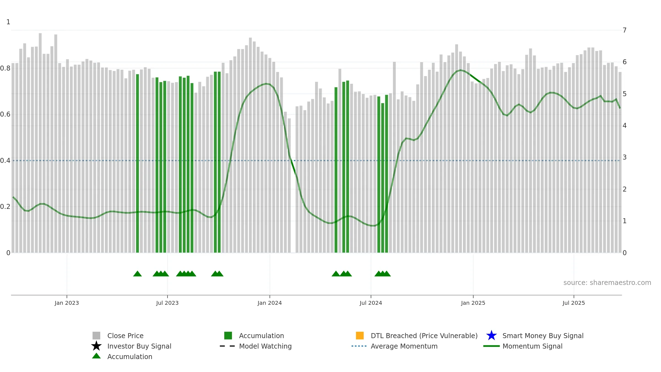This screenshot has width=661, height=372.
Task: Toggle the Close Price legend label
Action: point(125,336)
